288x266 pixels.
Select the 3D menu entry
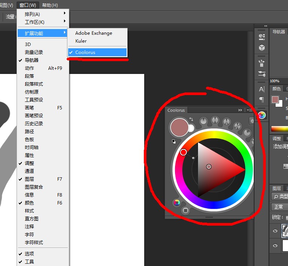(43, 45)
